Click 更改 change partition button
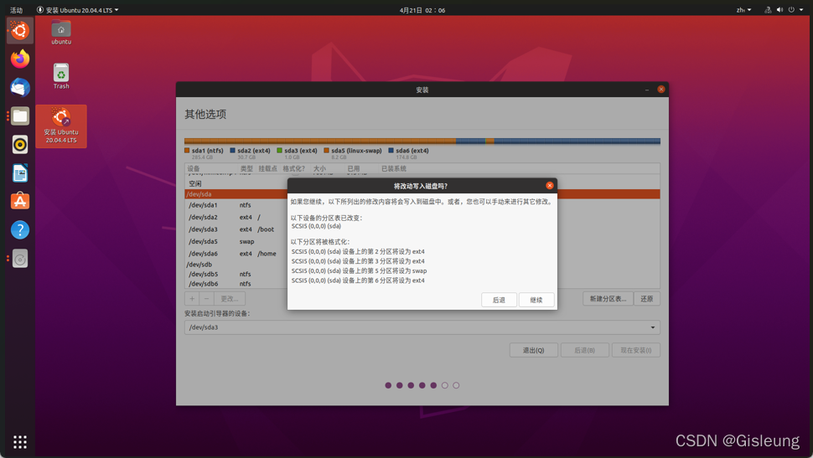 [229, 299]
